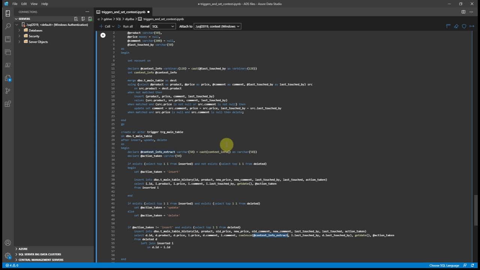Open the Accounts icon in activity bar

(x=7, y=243)
